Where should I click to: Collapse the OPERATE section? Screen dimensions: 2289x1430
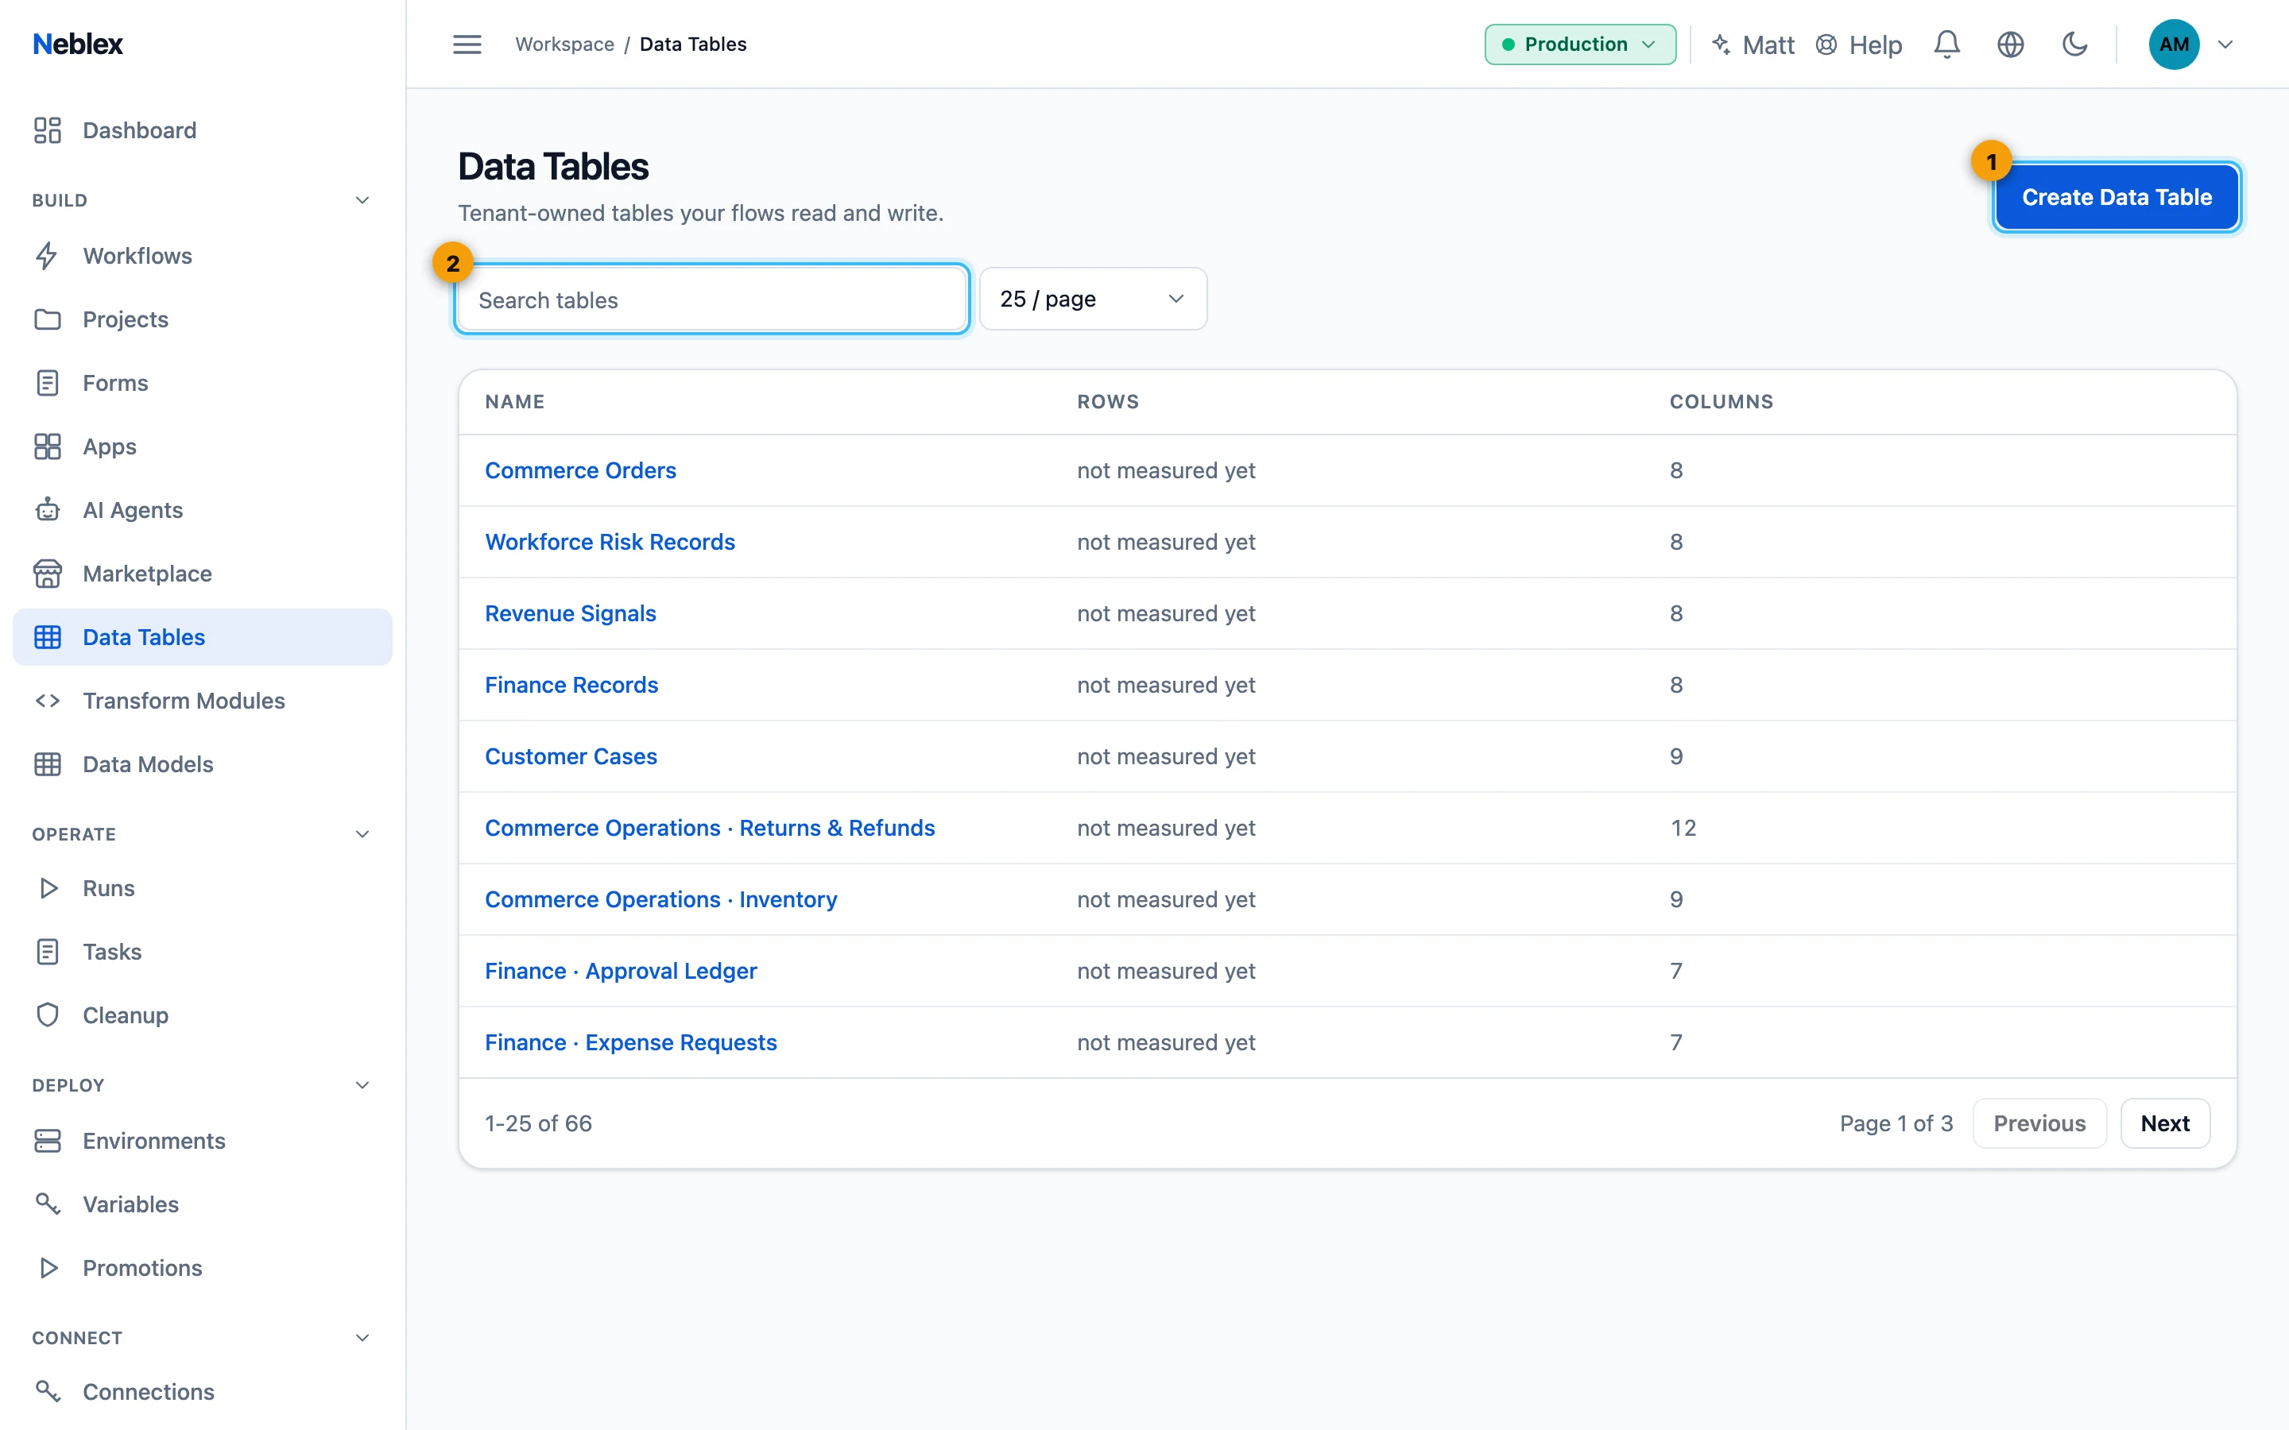[x=362, y=833]
